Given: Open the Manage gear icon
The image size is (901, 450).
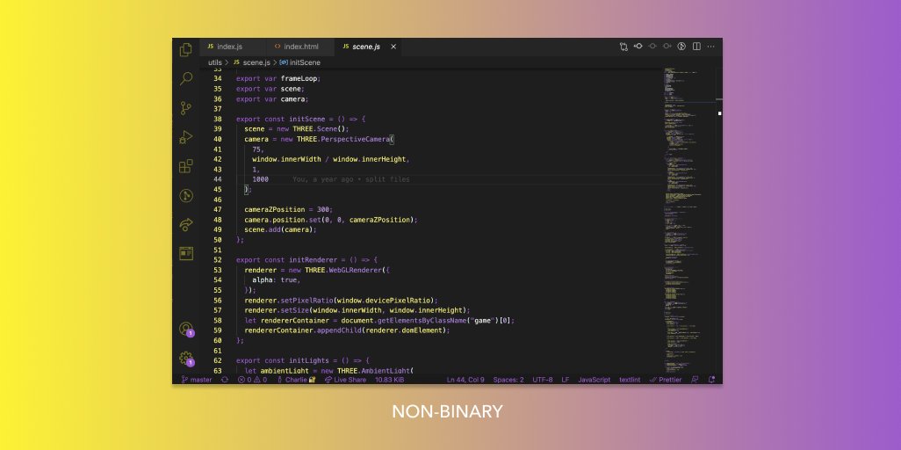Looking at the screenshot, I should [185, 359].
